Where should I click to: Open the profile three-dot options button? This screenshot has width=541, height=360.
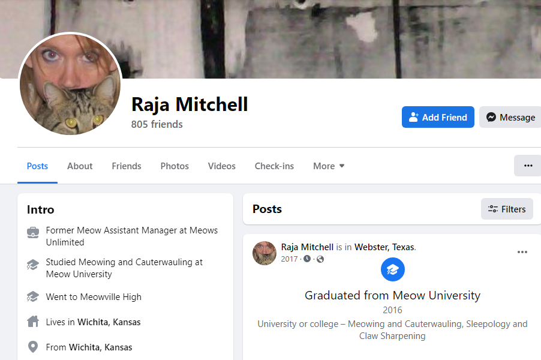click(x=528, y=166)
